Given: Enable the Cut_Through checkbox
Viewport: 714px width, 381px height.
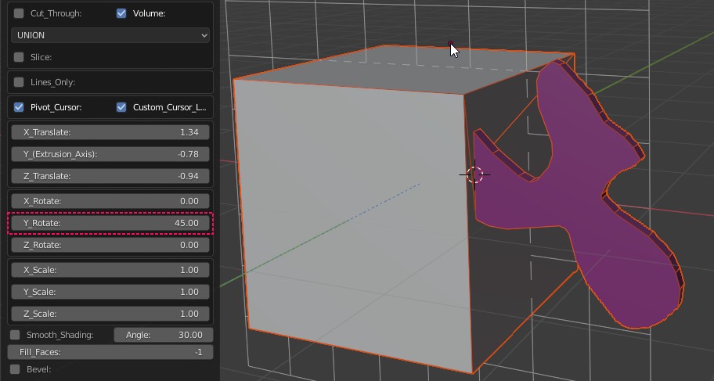Looking at the screenshot, I should pos(19,13).
